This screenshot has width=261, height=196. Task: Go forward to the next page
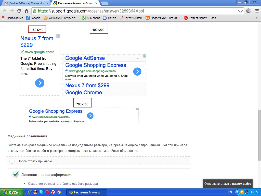pos(12,11)
